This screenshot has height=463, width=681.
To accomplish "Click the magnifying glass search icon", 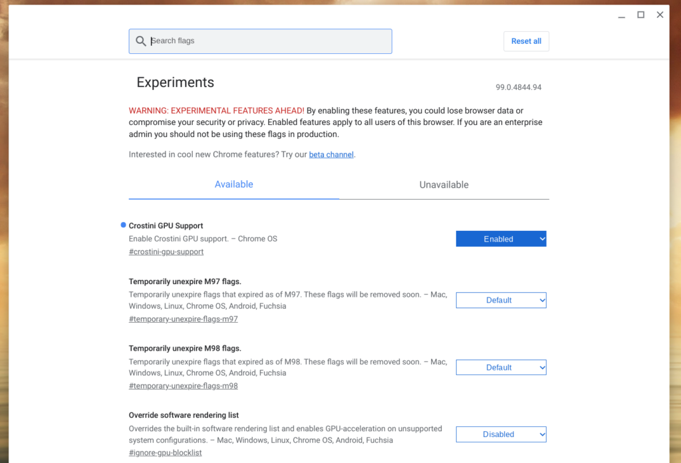I will click(x=140, y=41).
